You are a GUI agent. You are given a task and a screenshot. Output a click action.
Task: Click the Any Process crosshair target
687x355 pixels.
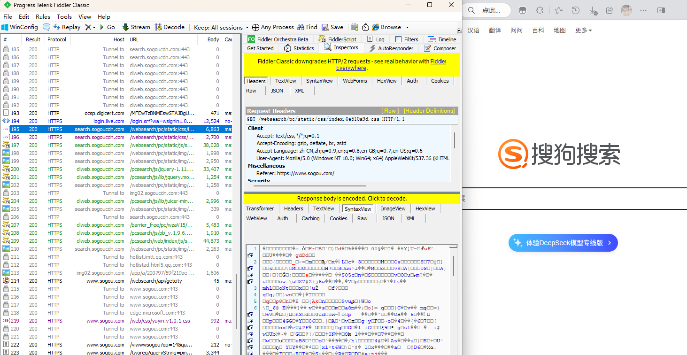pos(273,27)
